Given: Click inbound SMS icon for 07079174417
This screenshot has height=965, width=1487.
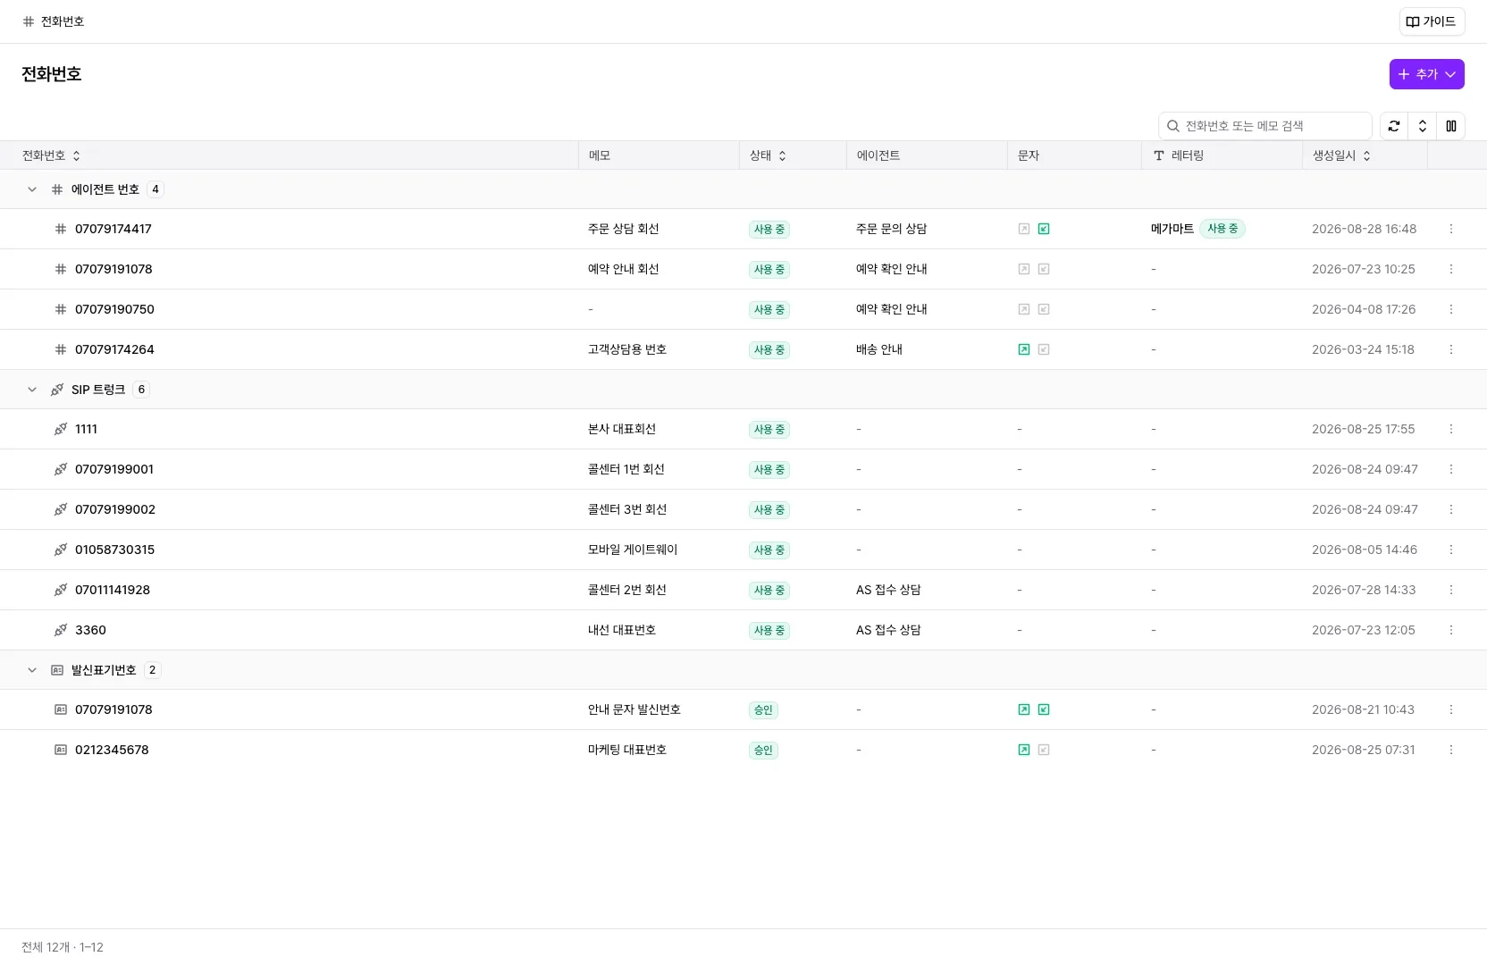Looking at the screenshot, I should (1044, 229).
